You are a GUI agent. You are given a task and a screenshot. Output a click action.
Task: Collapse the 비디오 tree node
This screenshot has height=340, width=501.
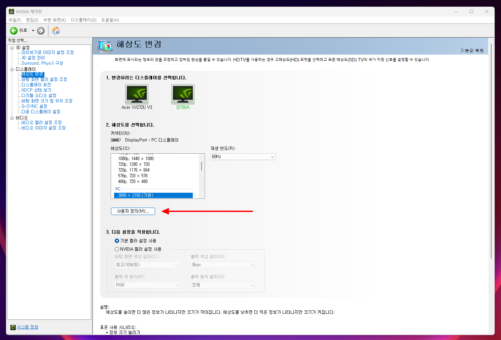[x=12, y=118]
